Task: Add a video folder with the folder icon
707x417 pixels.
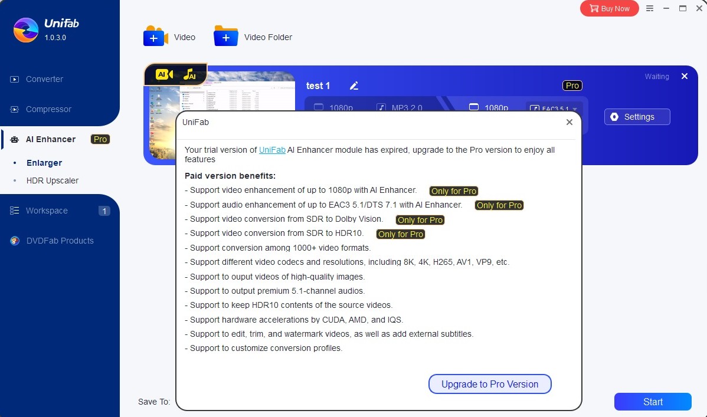Action: coord(226,36)
